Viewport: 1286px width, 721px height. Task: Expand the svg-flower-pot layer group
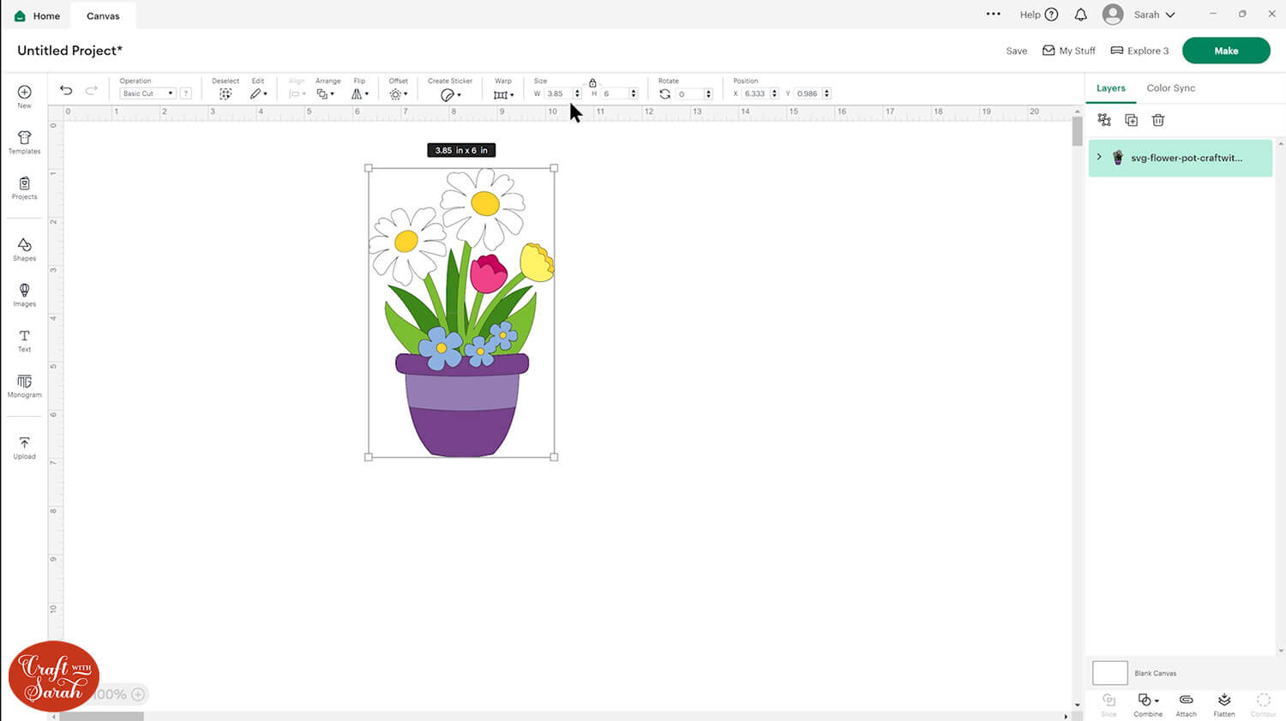[x=1099, y=158]
